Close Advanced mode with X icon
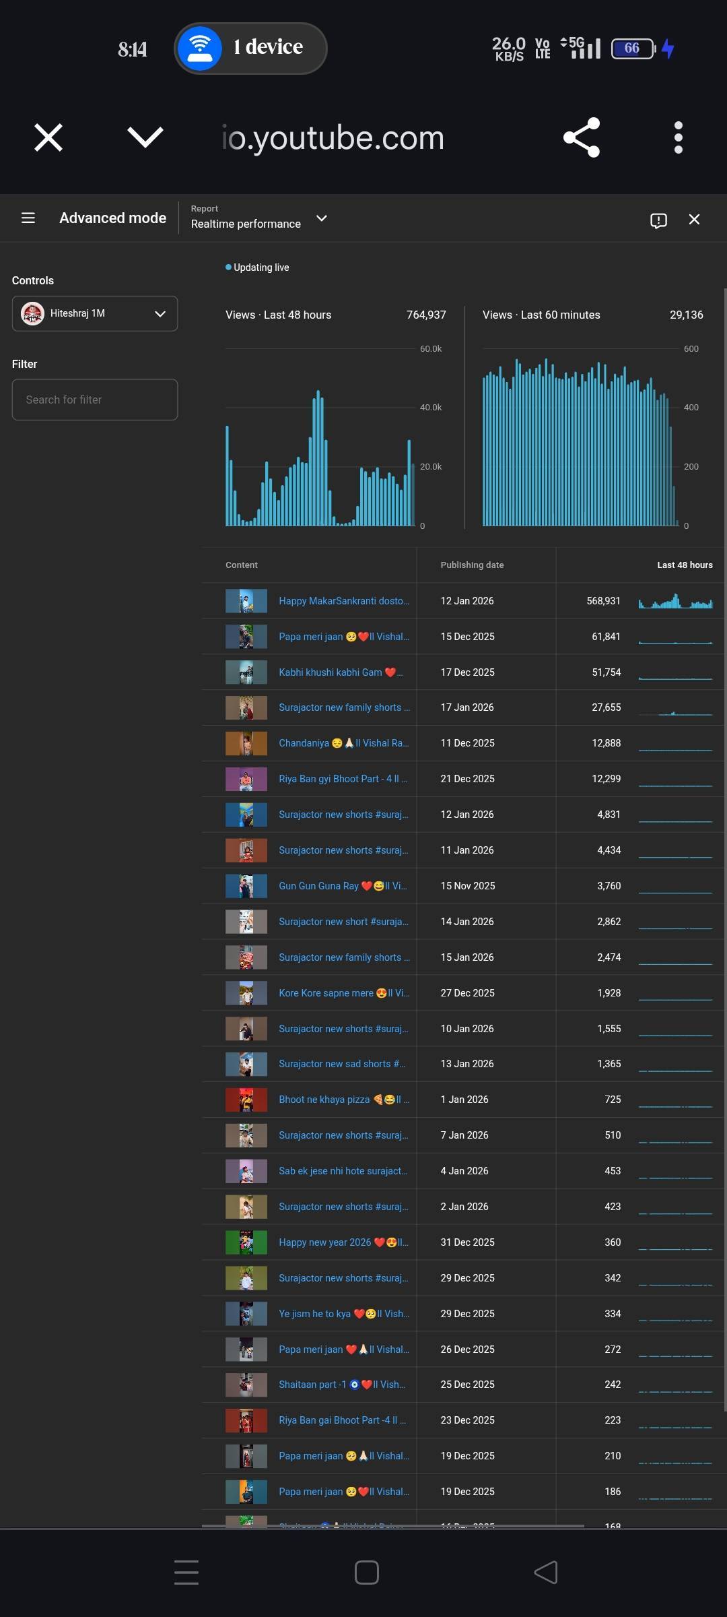Screen dimensions: 727x1617 click(x=694, y=220)
